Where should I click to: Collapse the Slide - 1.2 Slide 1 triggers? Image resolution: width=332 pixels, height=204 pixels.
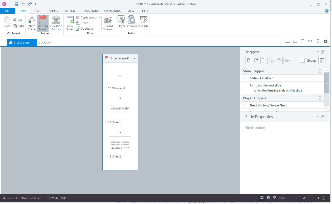point(244,78)
